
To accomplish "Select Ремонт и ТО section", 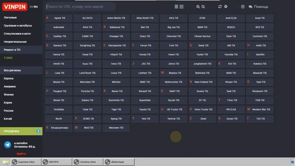I will (x=21, y=50).
